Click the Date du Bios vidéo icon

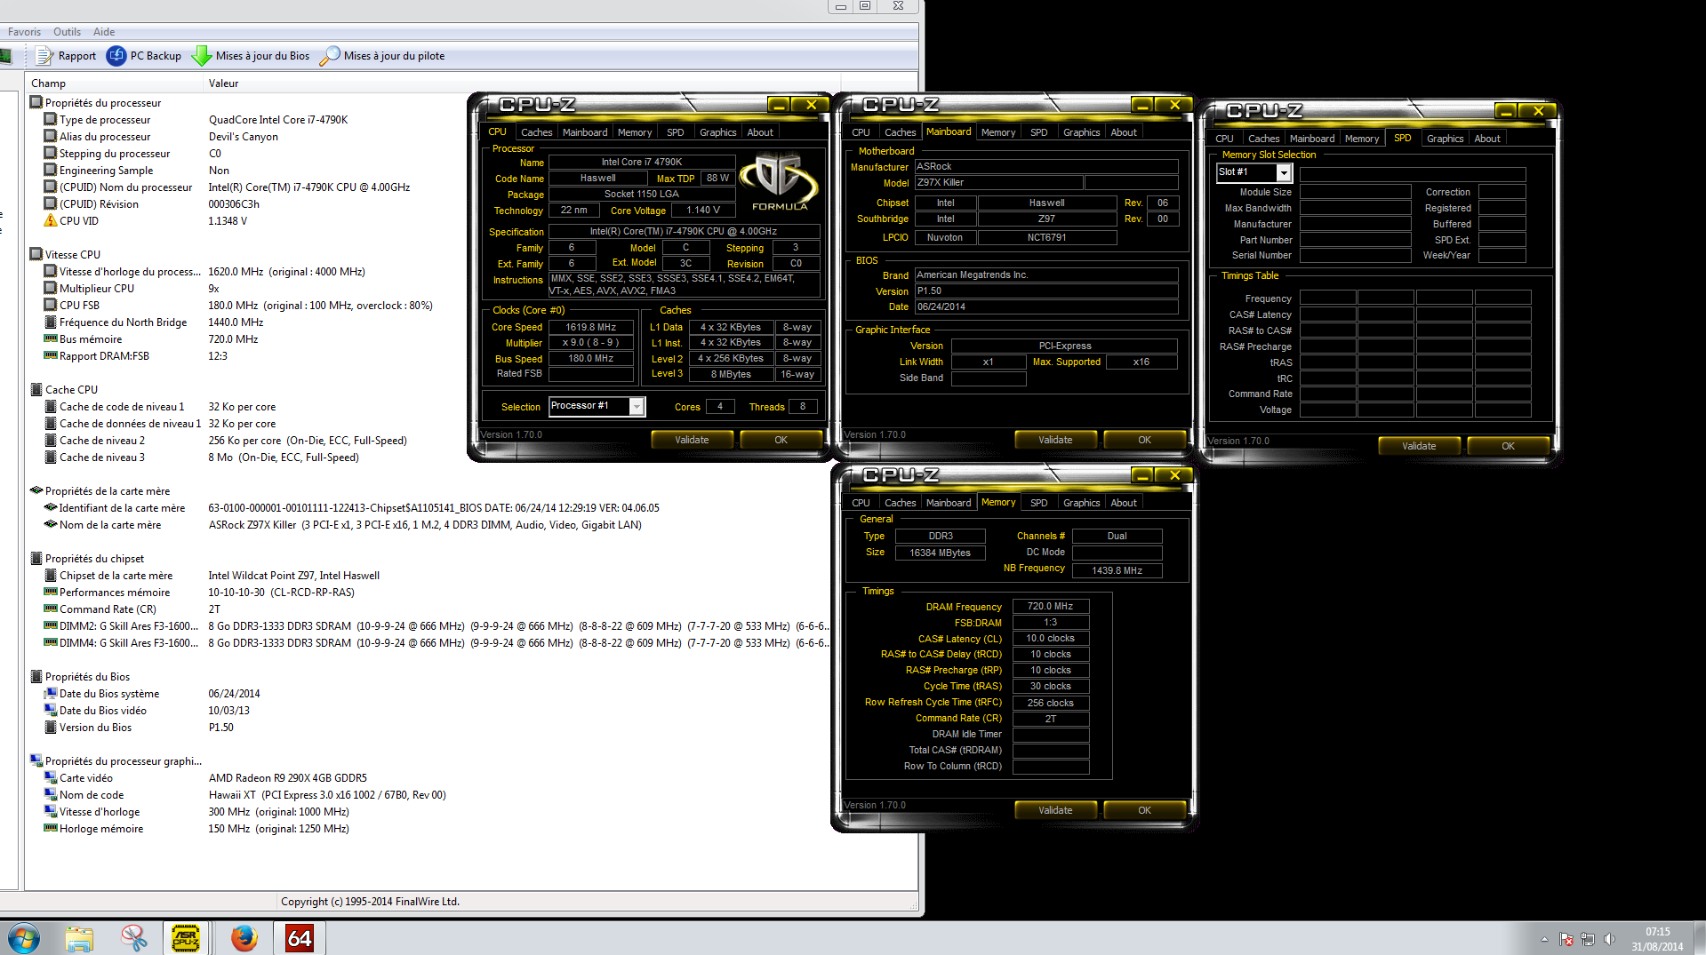click(x=51, y=710)
